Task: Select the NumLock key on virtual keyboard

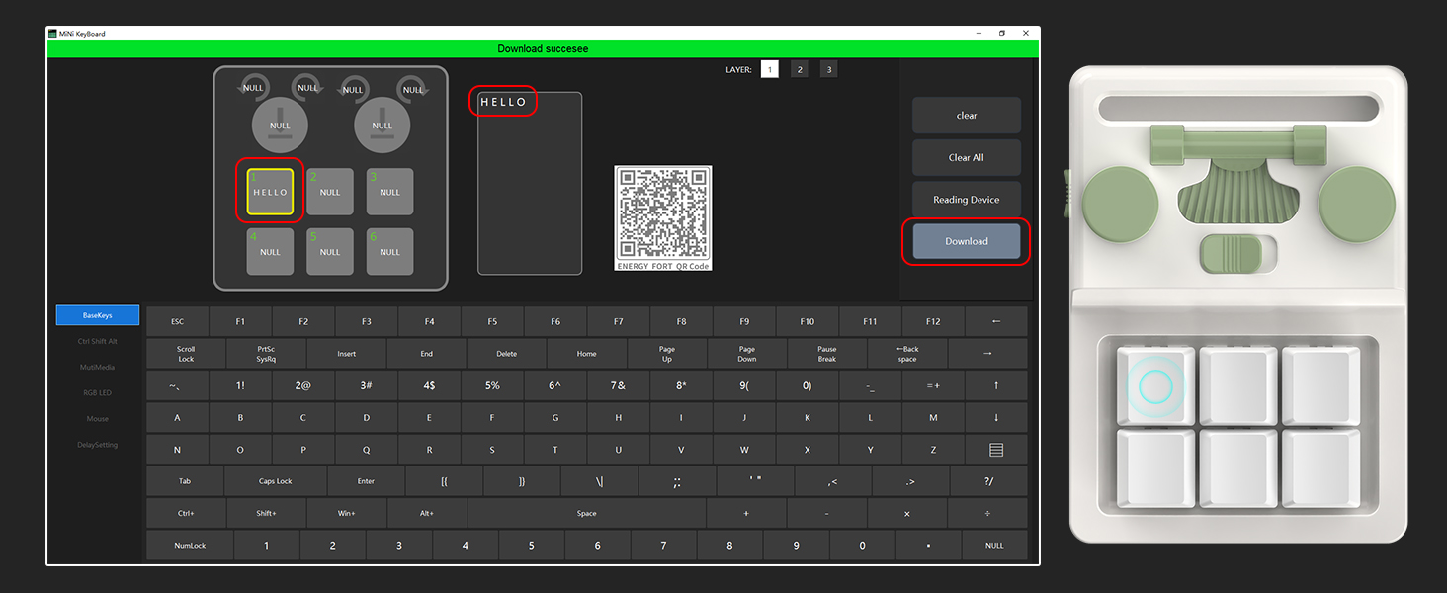Action: [188, 545]
